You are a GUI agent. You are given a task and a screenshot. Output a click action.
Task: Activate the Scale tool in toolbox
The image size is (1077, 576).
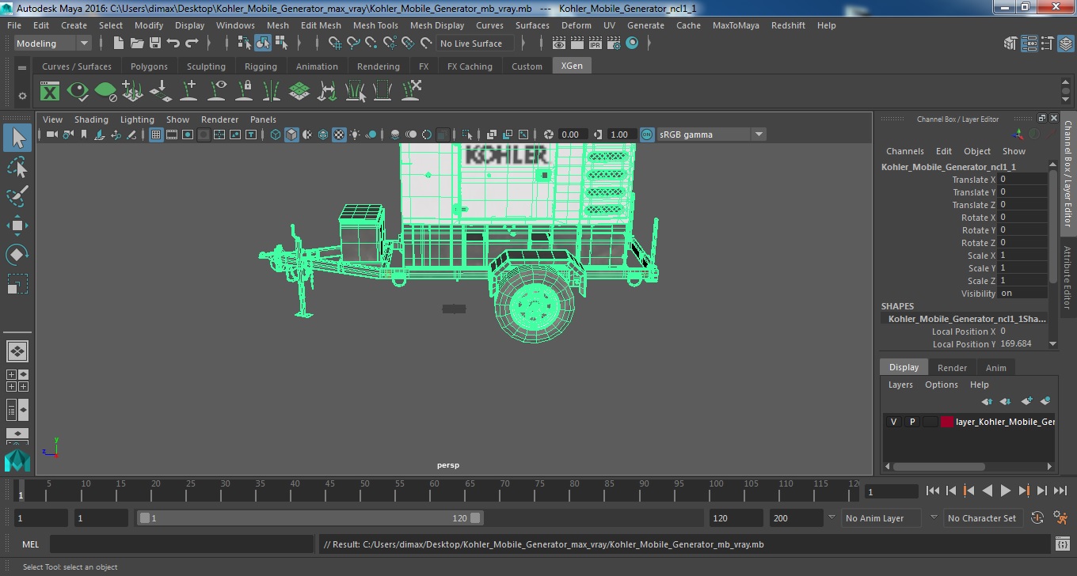point(17,283)
